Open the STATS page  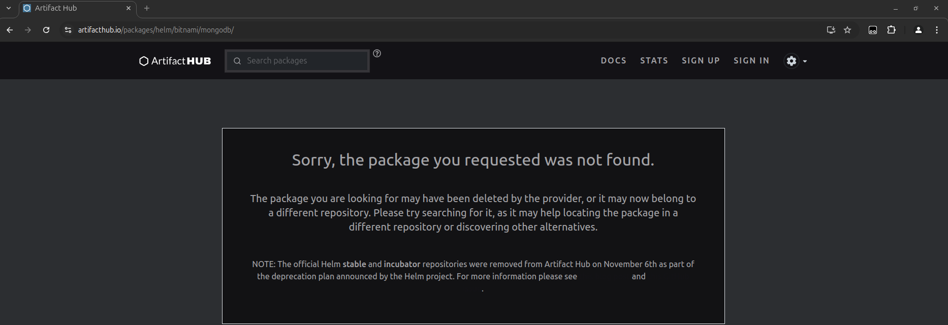(654, 60)
